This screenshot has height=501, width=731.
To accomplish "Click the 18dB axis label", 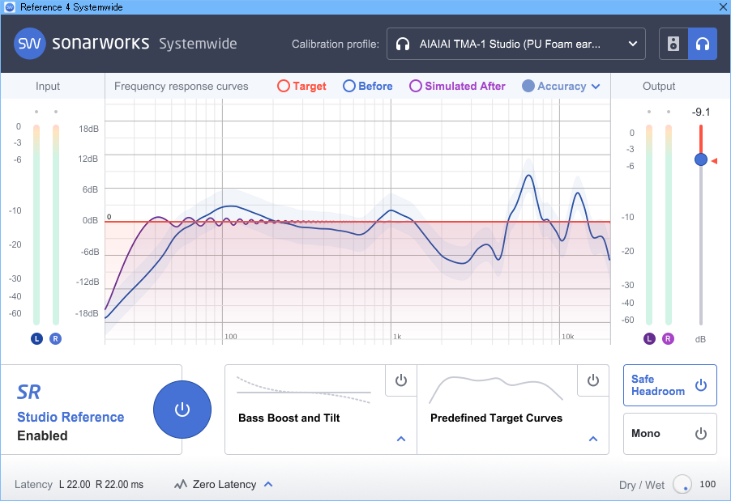I will [88, 129].
